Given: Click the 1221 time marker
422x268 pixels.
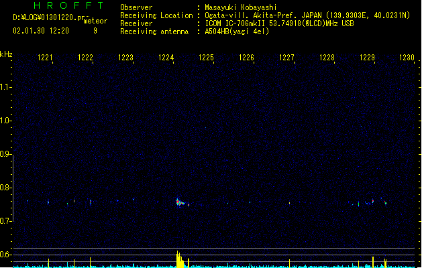Looking at the screenshot, I should [x=45, y=58].
